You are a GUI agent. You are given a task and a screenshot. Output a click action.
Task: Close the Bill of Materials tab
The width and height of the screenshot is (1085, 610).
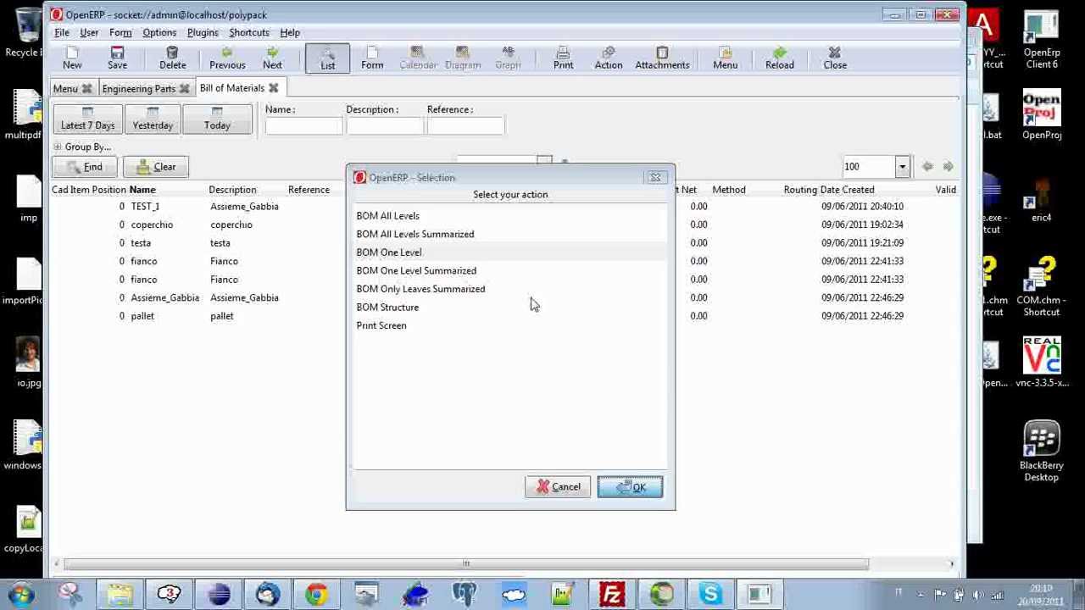click(x=273, y=88)
